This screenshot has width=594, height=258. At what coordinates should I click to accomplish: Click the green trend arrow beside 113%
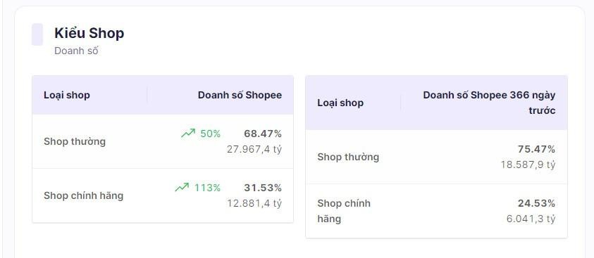[182, 188]
